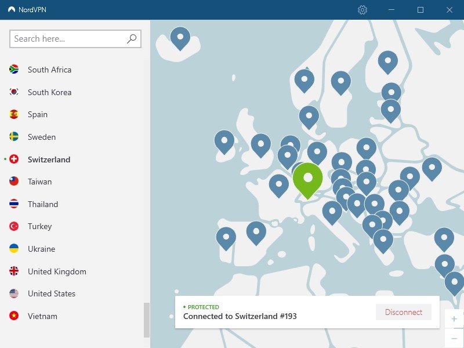Open the settings gear icon
This screenshot has width=464, height=348.
(362, 10)
